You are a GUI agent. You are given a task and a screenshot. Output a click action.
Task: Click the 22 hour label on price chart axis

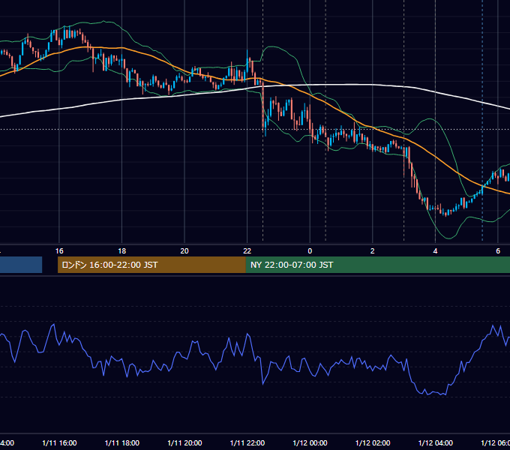[x=247, y=251]
